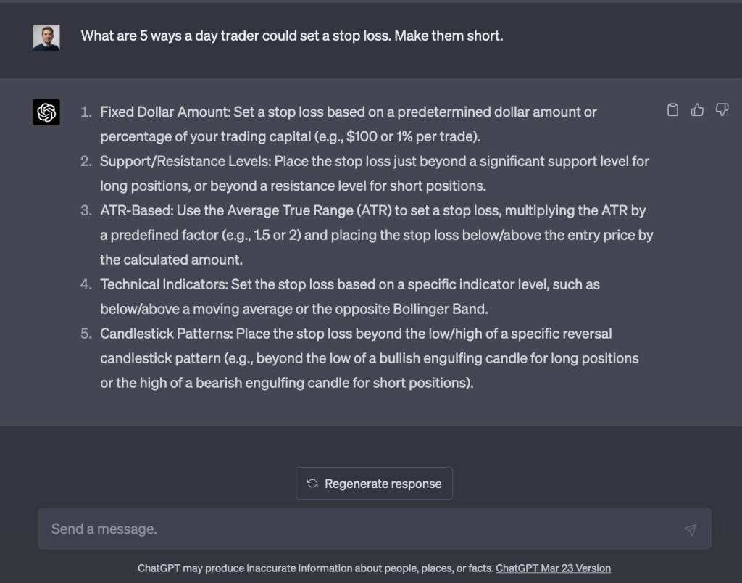Click the Fixed Dollar Amount list item
This screenshot has width=742, height=583.
coord(165,112)
